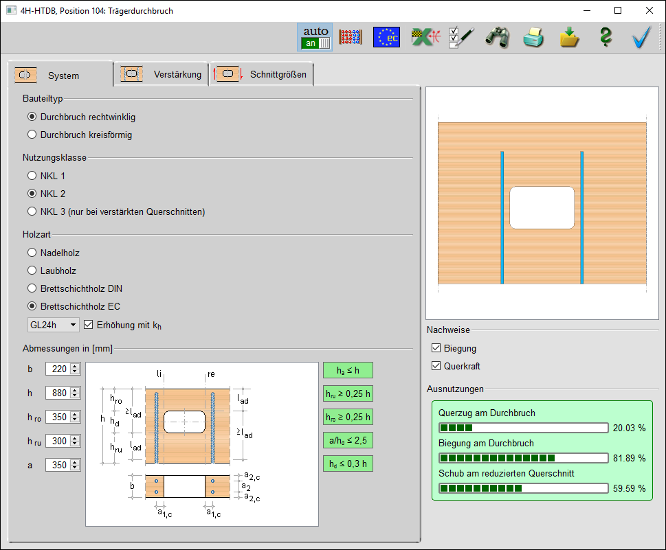The width and height of the screenshot is (666, 550).
Task: Click the checklist with pen icon
Action: point(461,37)
